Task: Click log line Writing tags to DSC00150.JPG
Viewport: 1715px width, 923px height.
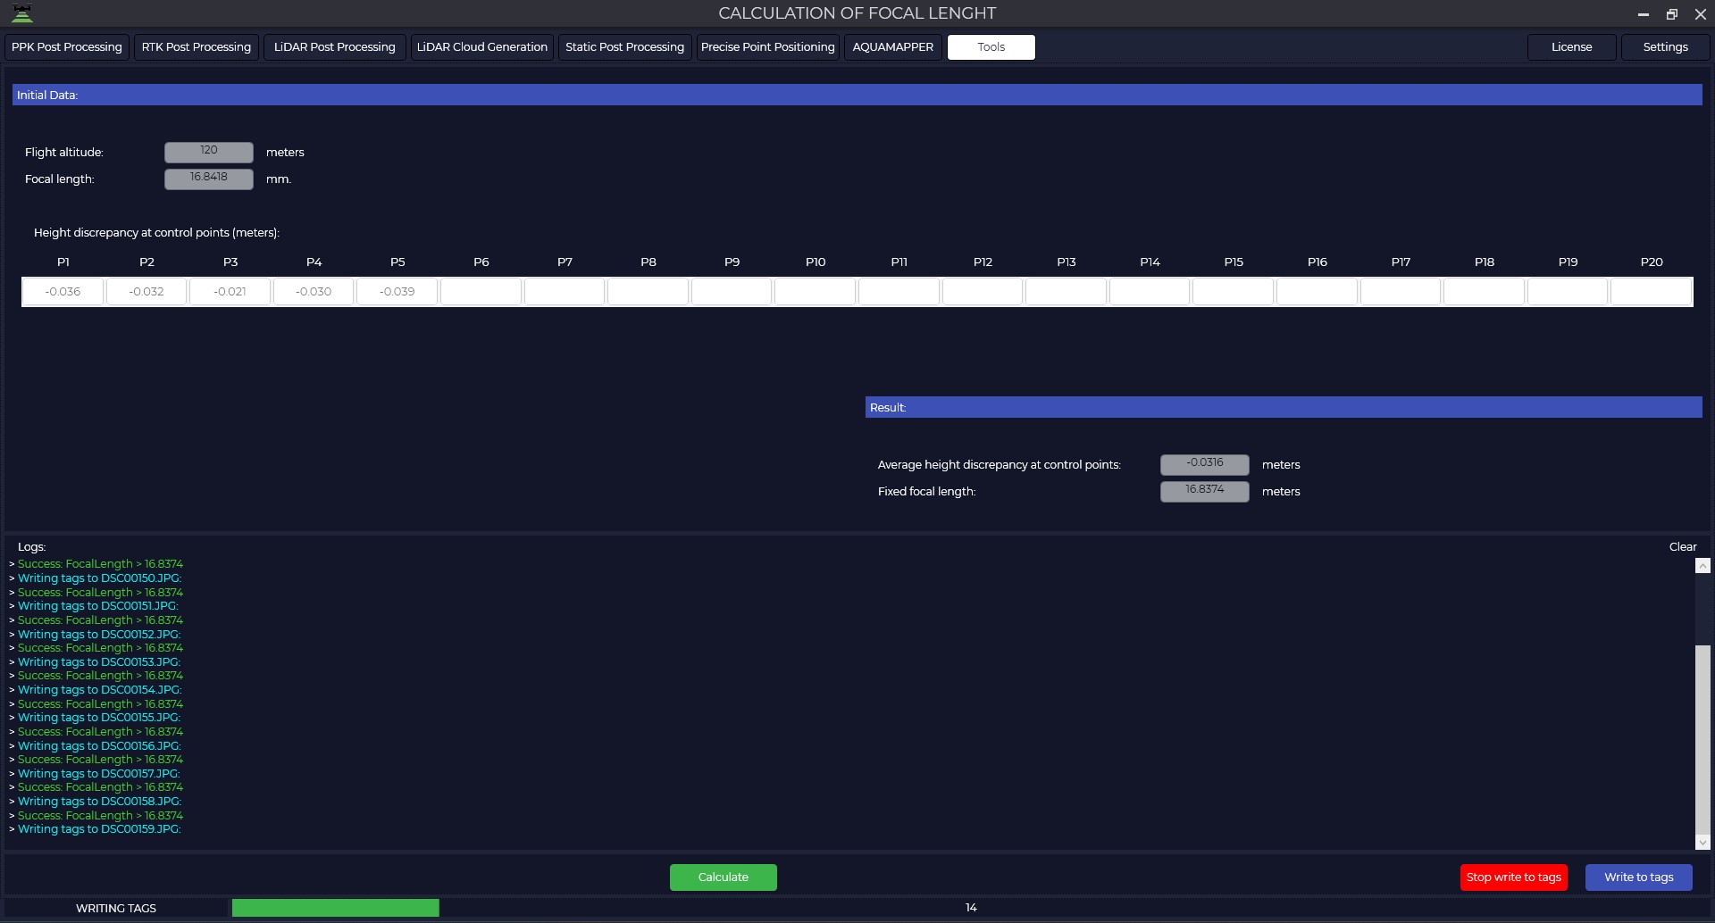Action: click(x=99, y=578)
